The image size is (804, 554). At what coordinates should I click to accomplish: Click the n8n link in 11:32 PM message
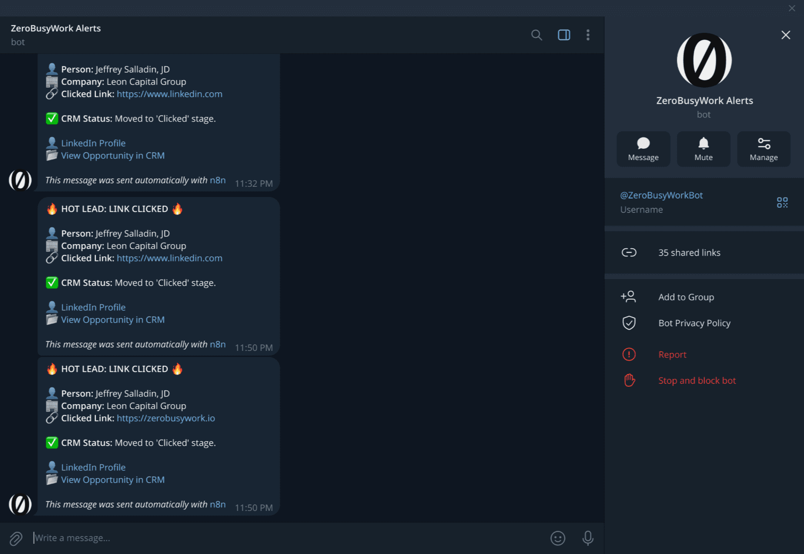[x=218, y=180]
